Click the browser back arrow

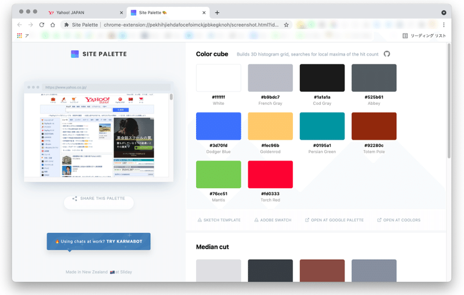(20, 25)
